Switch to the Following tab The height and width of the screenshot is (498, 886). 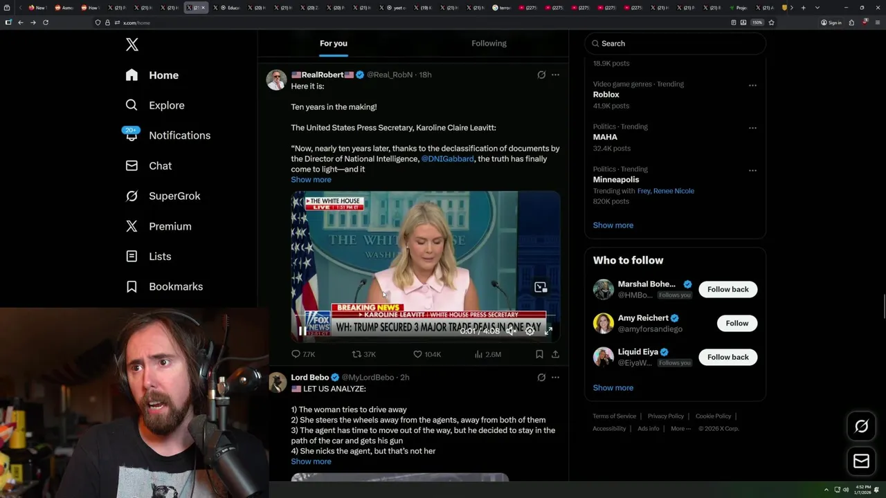pyautogui.click(x=489, y=43)
